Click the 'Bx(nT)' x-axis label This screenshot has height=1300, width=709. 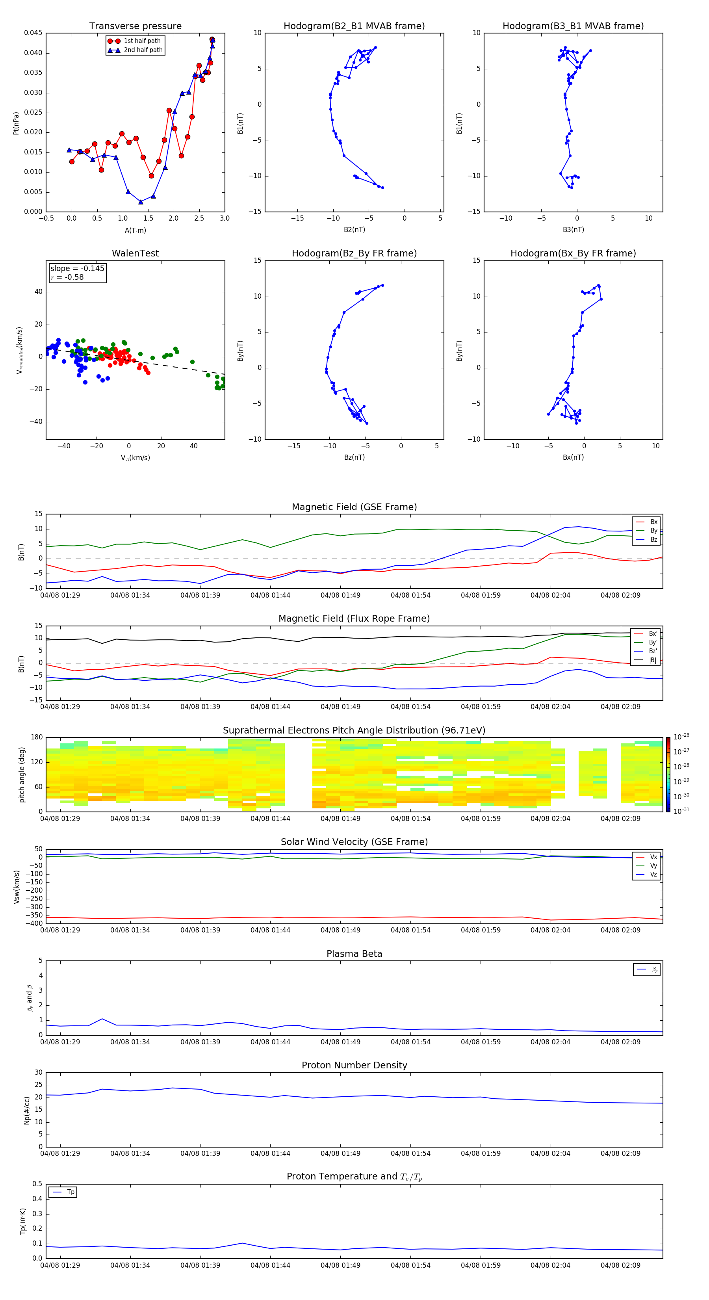573,457
